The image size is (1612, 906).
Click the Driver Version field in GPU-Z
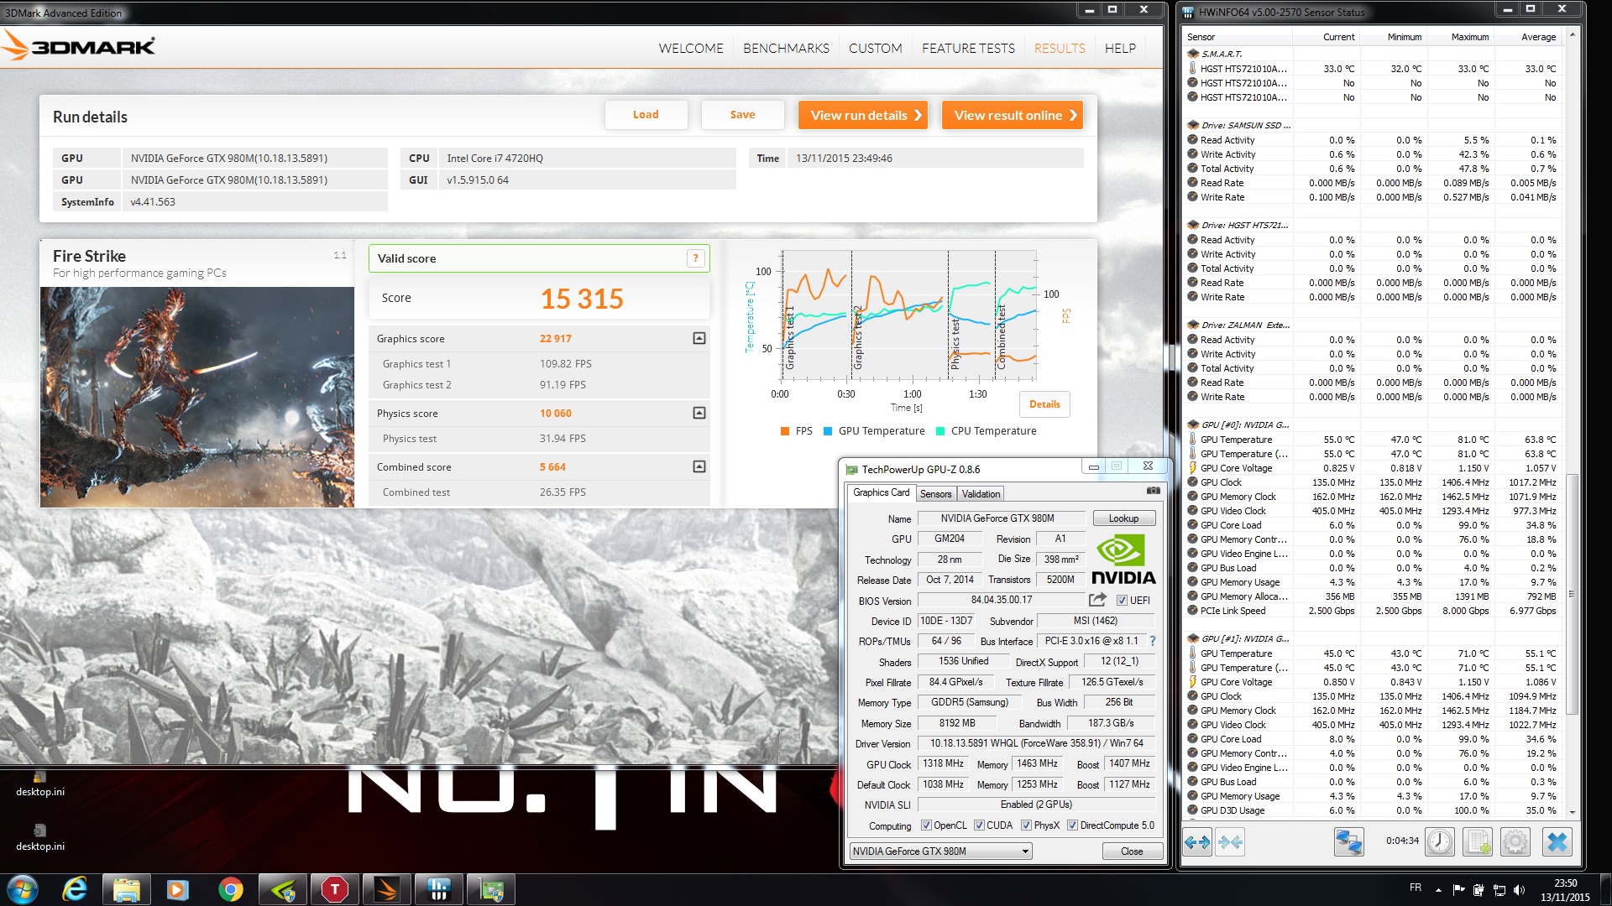click(x=1037, y=743)
